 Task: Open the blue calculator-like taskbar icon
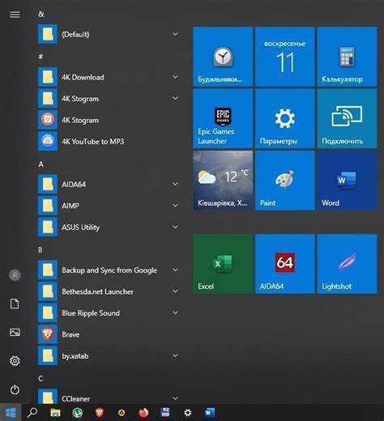(165, 412)
